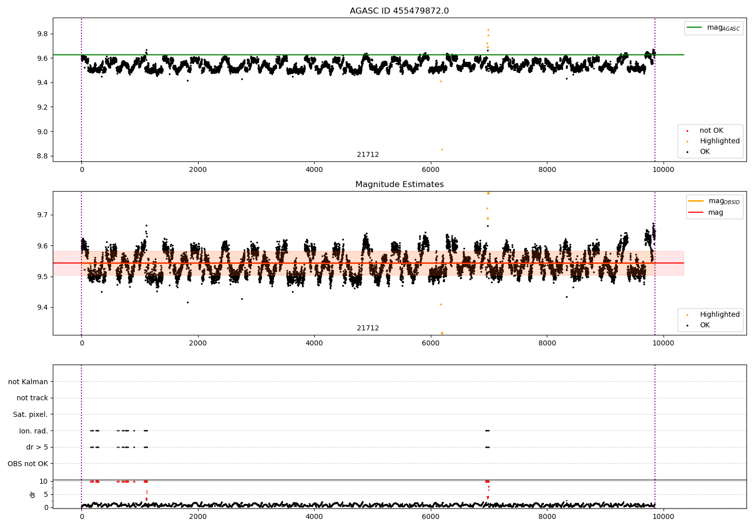Click the 'Ion. rad.' axis label

tap(34, 431)
